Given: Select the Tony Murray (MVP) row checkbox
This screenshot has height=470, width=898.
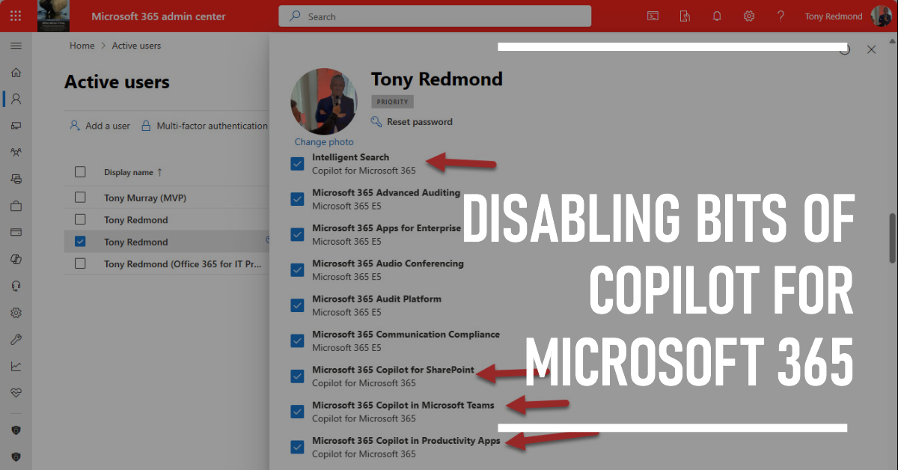Looking at the screenshot, I should point(80,198).
